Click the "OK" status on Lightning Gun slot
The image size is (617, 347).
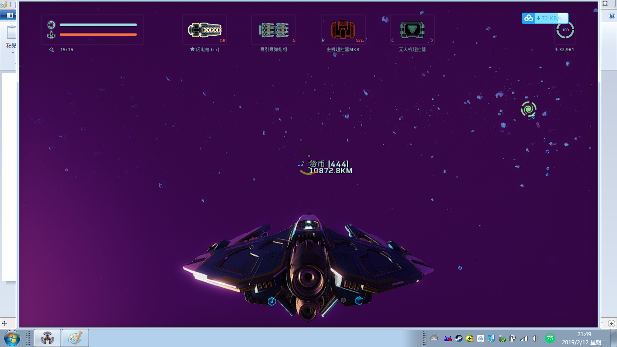point(222,41)
